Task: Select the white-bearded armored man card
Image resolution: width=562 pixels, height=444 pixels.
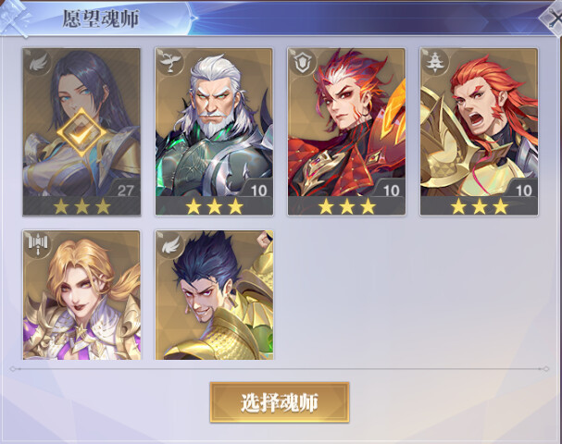Action: (x=214, y=131)
